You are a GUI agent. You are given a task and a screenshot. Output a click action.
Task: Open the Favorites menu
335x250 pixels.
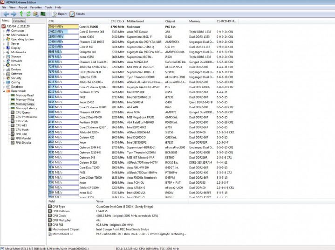coord(36,7)
